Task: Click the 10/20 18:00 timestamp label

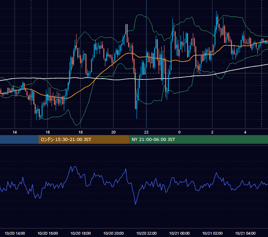Action: (80, 233)
